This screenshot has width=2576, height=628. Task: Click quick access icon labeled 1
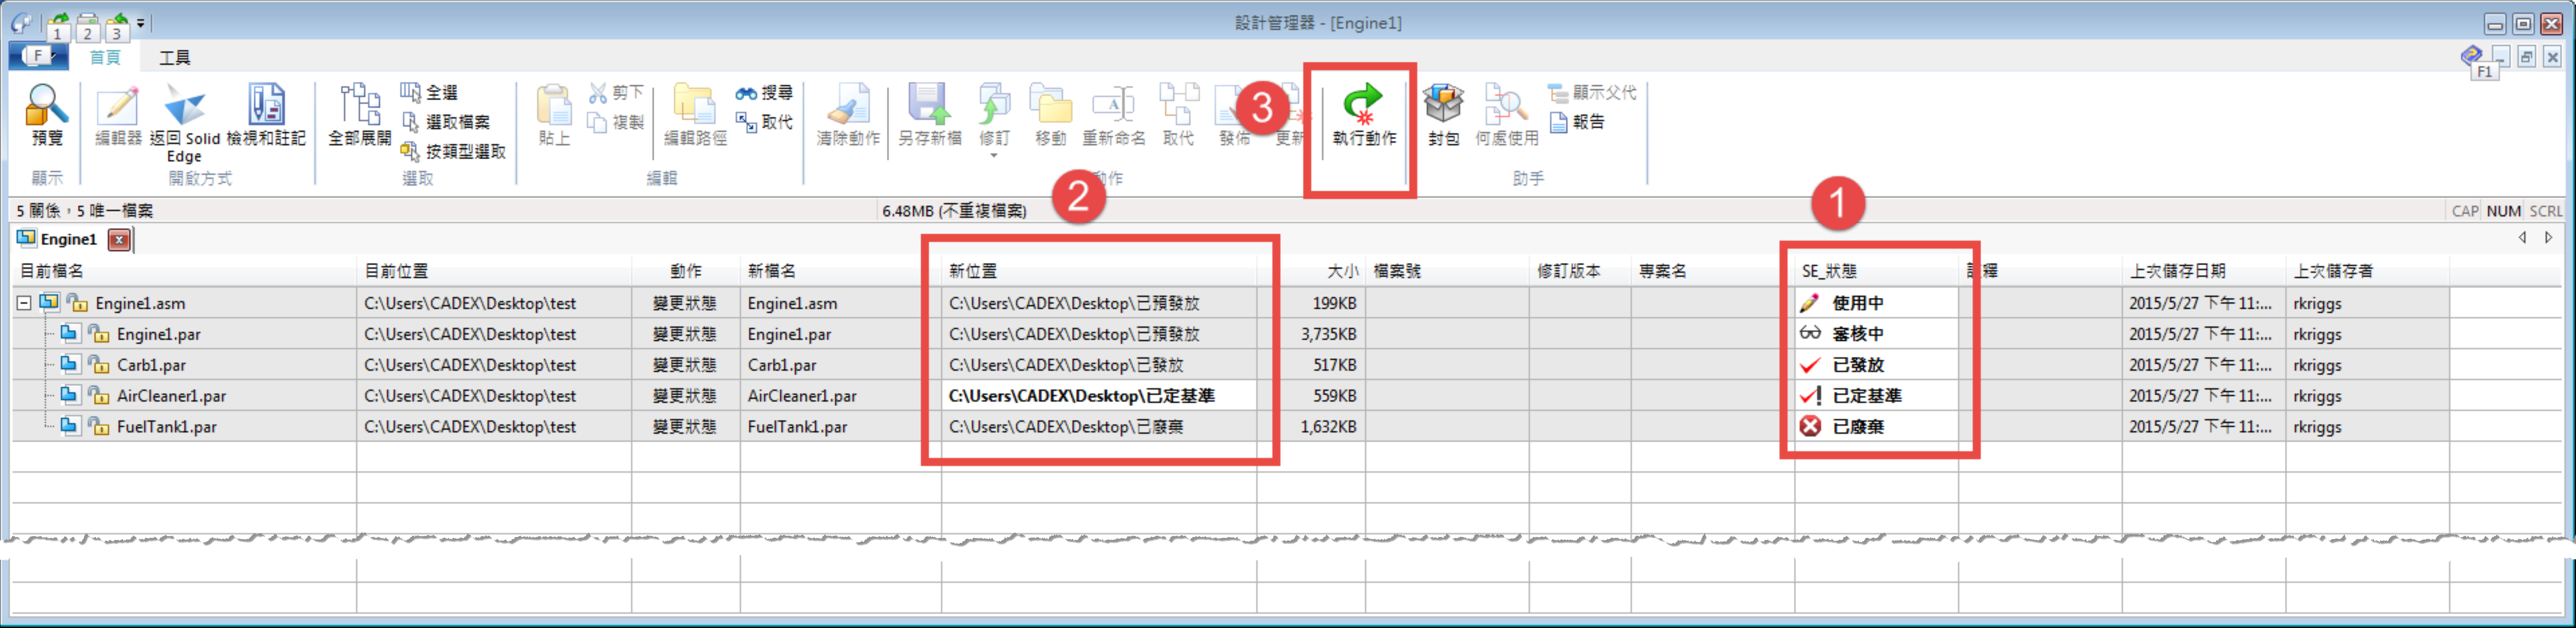click(x=57, y=24)
